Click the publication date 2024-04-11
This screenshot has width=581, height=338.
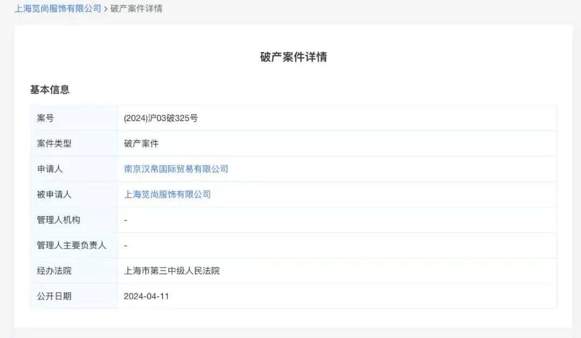[146, 296]
